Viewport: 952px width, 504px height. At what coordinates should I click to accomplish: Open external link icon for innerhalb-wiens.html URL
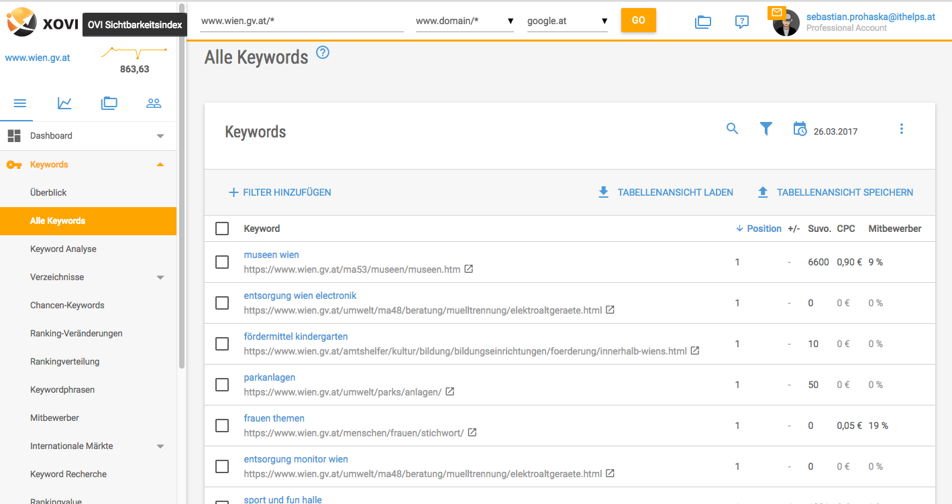tap(695, 351)
